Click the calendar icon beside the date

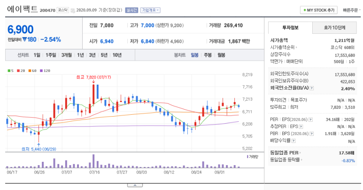[73, 10]
